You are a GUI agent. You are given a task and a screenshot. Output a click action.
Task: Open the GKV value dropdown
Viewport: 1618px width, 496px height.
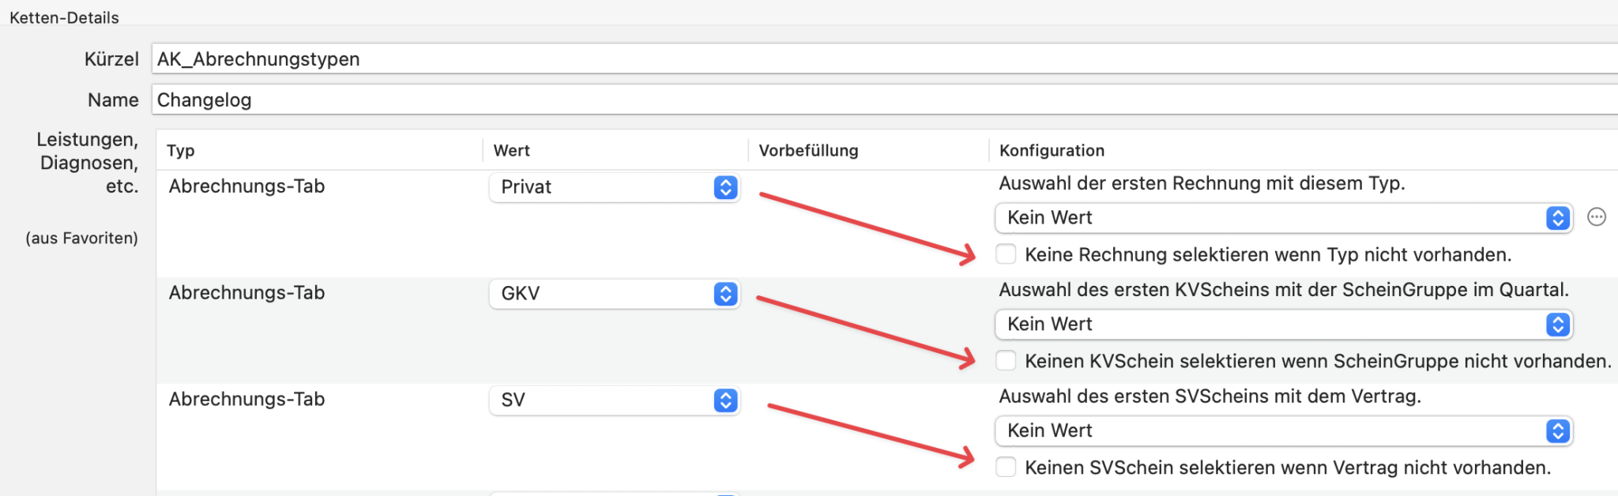(614, 294)
